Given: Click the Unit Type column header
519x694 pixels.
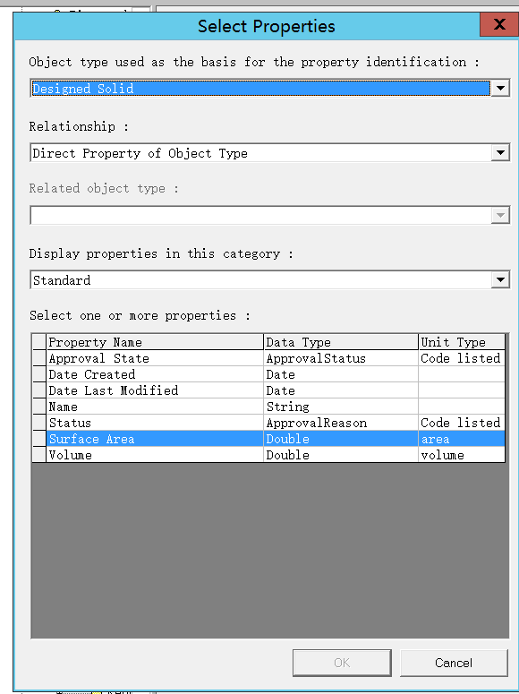Looking at the screenshot, I should pyautogui.click(x=462, y=342).
